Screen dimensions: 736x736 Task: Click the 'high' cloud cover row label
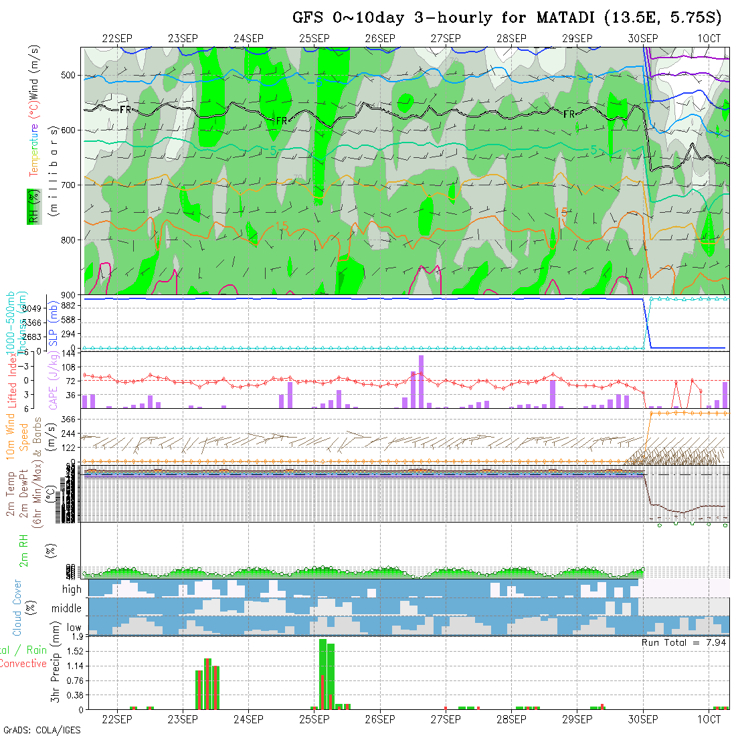coord(72,589)
